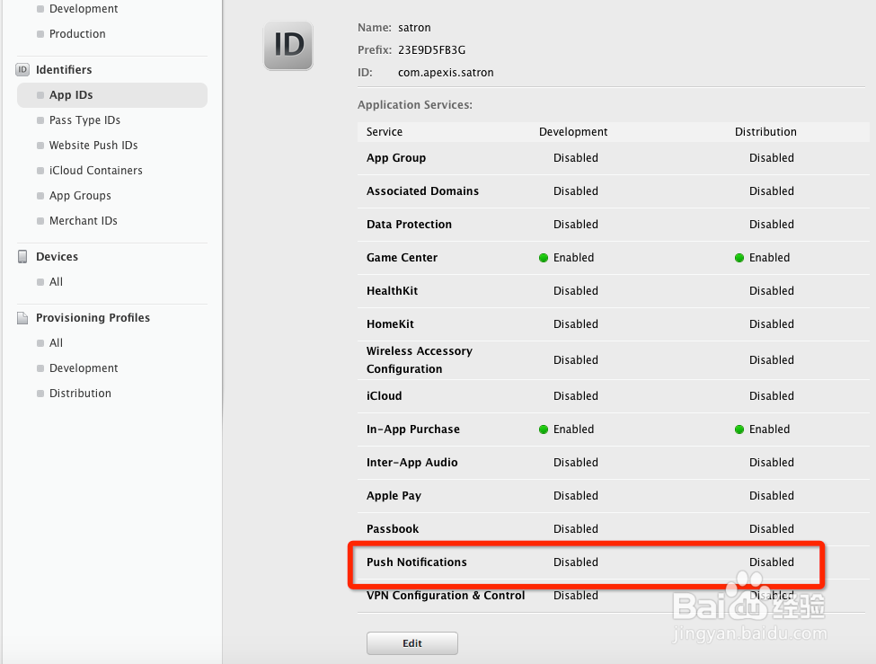This screenshot has height=664, width=876.
Task: Click the large ID app icon
Action: 288,46
